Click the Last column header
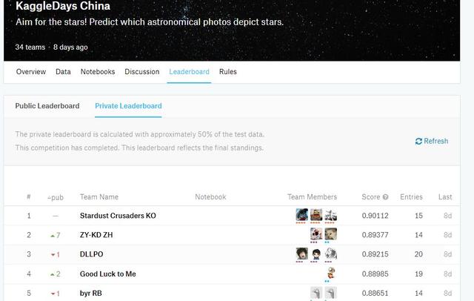 pyautogui.click(x=445, y=197)
